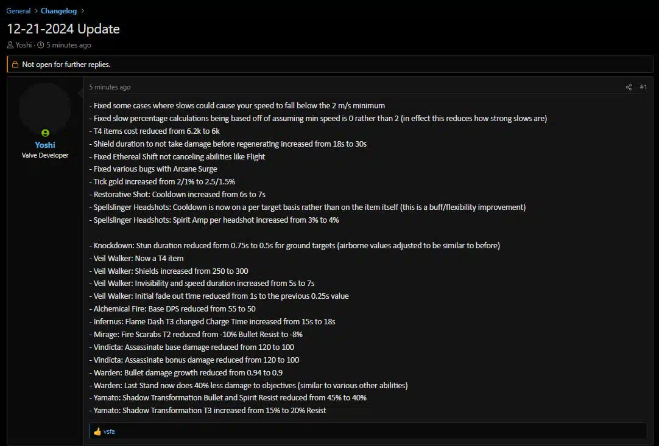Click the chevron after the Changelog breadcrumb
This screenshot has height=446, width=659.
coord(82,11)
